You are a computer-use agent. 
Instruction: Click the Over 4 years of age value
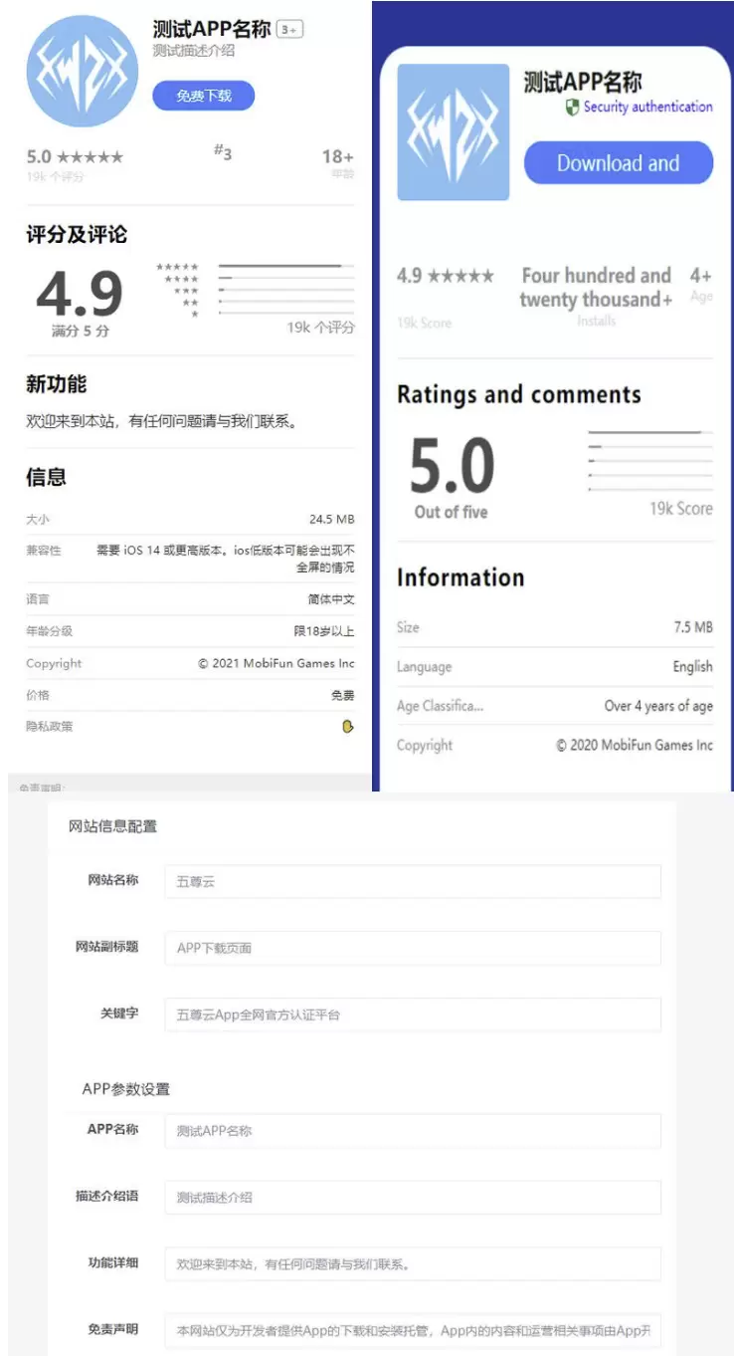658,706
